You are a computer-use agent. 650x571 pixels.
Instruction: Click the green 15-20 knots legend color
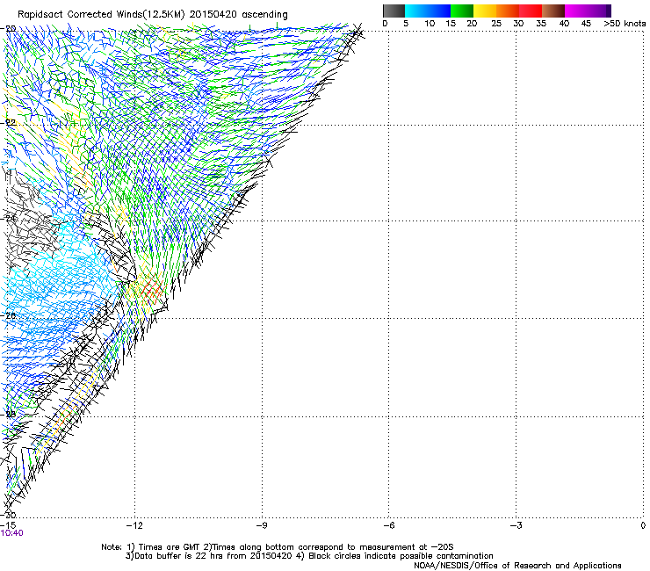tap(462, 11)
